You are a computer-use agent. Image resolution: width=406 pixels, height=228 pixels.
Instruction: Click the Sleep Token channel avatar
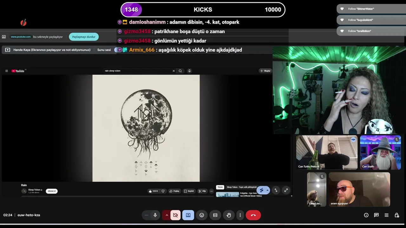point(24,191)
